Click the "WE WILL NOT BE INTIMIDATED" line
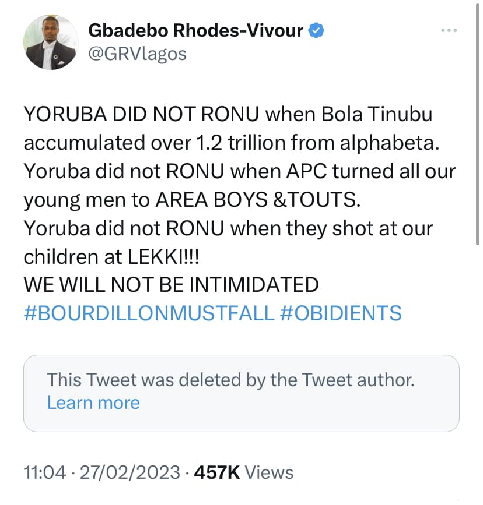Screen dimensions: 483x505 171,284
